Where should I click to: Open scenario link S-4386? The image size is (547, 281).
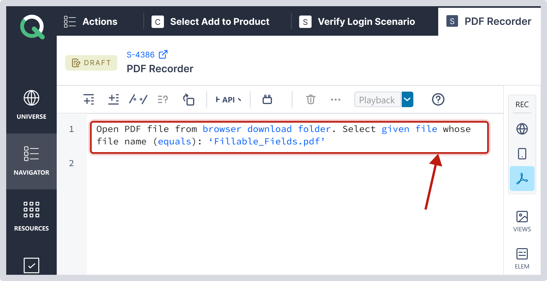141,55
